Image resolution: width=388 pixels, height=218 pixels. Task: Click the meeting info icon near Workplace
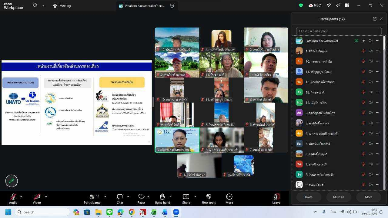coord(35,5)
